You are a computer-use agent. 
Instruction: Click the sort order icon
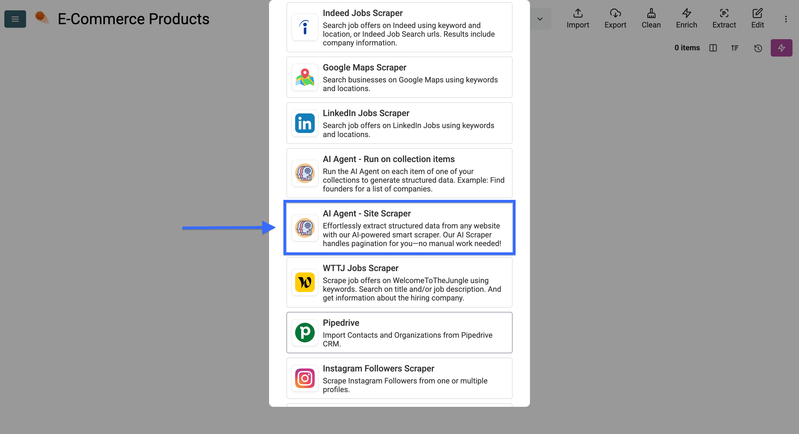tap(735, 48)
